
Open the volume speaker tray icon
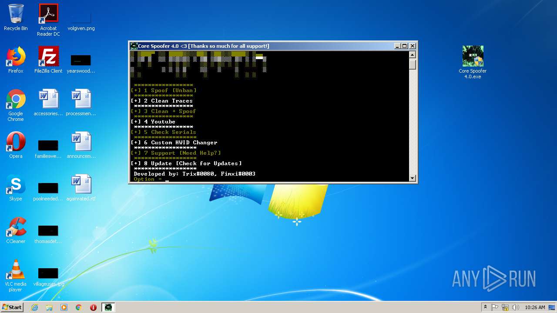516,307
